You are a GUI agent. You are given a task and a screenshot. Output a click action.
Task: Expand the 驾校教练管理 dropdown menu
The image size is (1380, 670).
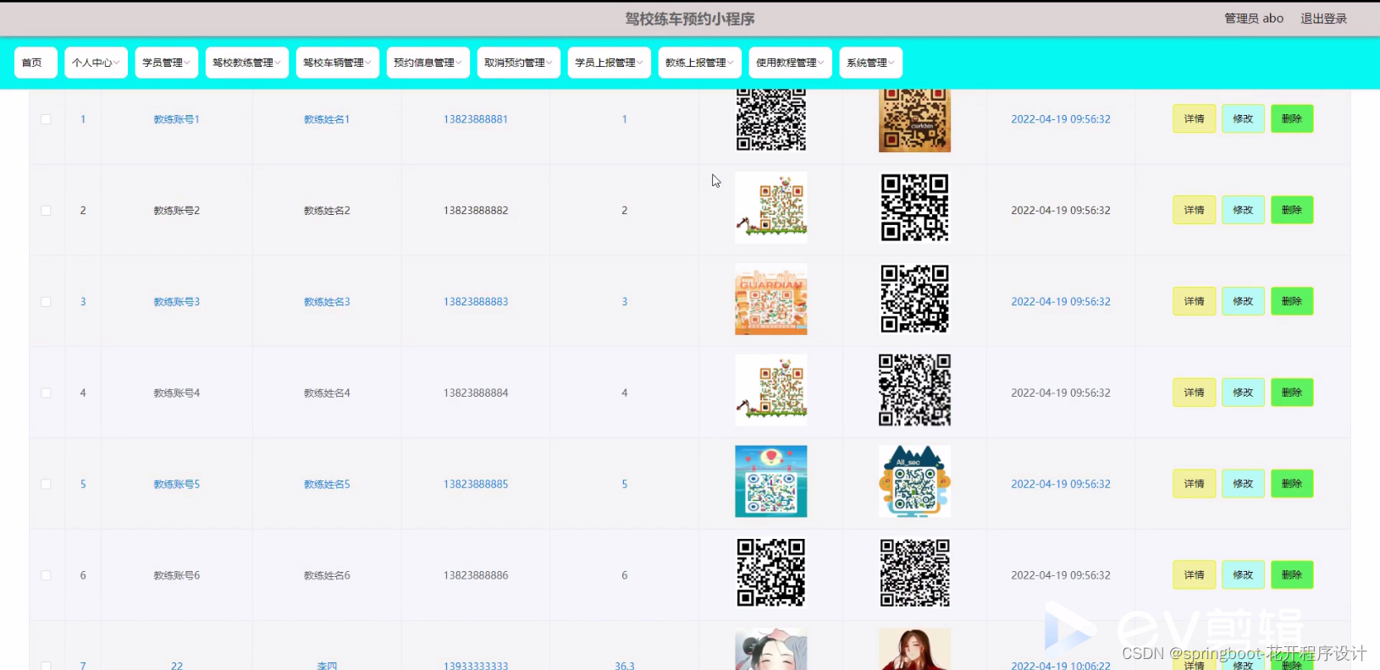(x=246, y=63)
